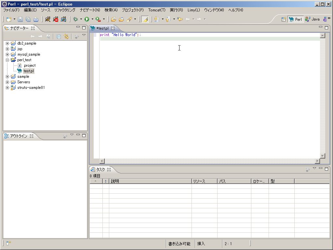Viewport: 333px width, 250px height.
Task: Open the Tomcat(T) menu
Action: point(157,10)
